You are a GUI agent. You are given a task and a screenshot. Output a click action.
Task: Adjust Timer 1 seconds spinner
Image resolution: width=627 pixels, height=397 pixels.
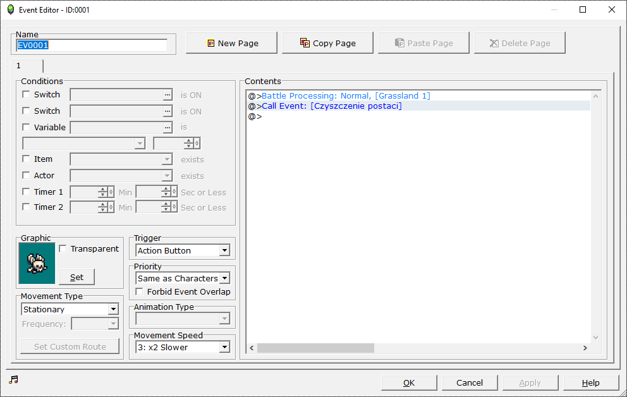click(166, 192)
